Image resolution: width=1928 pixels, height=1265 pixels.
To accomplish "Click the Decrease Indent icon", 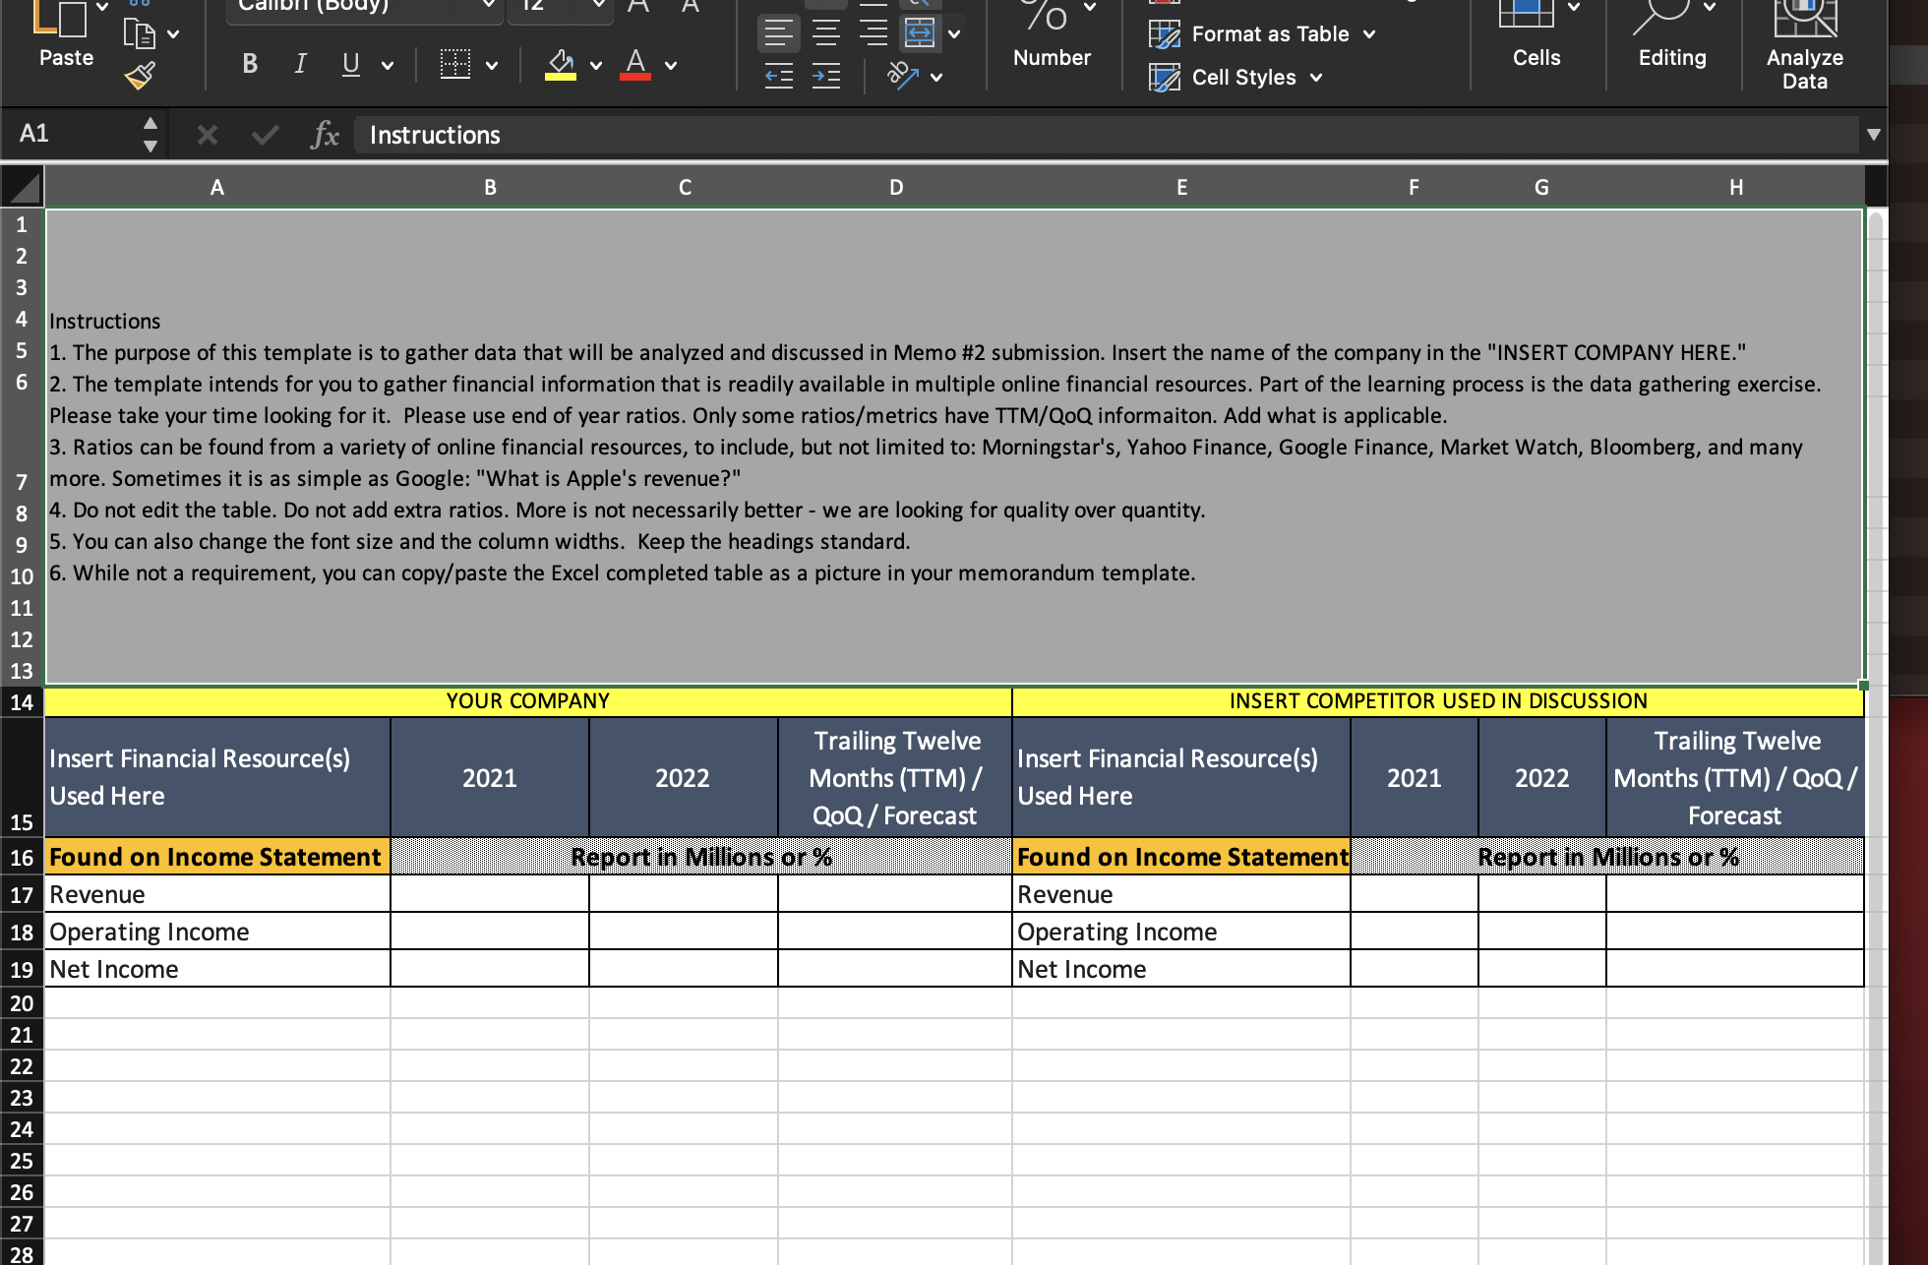I will tap(778, 77).
